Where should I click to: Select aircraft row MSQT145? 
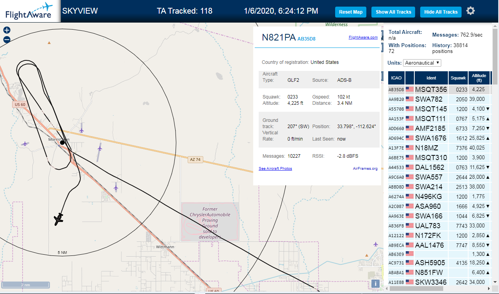tap(440, 109)
